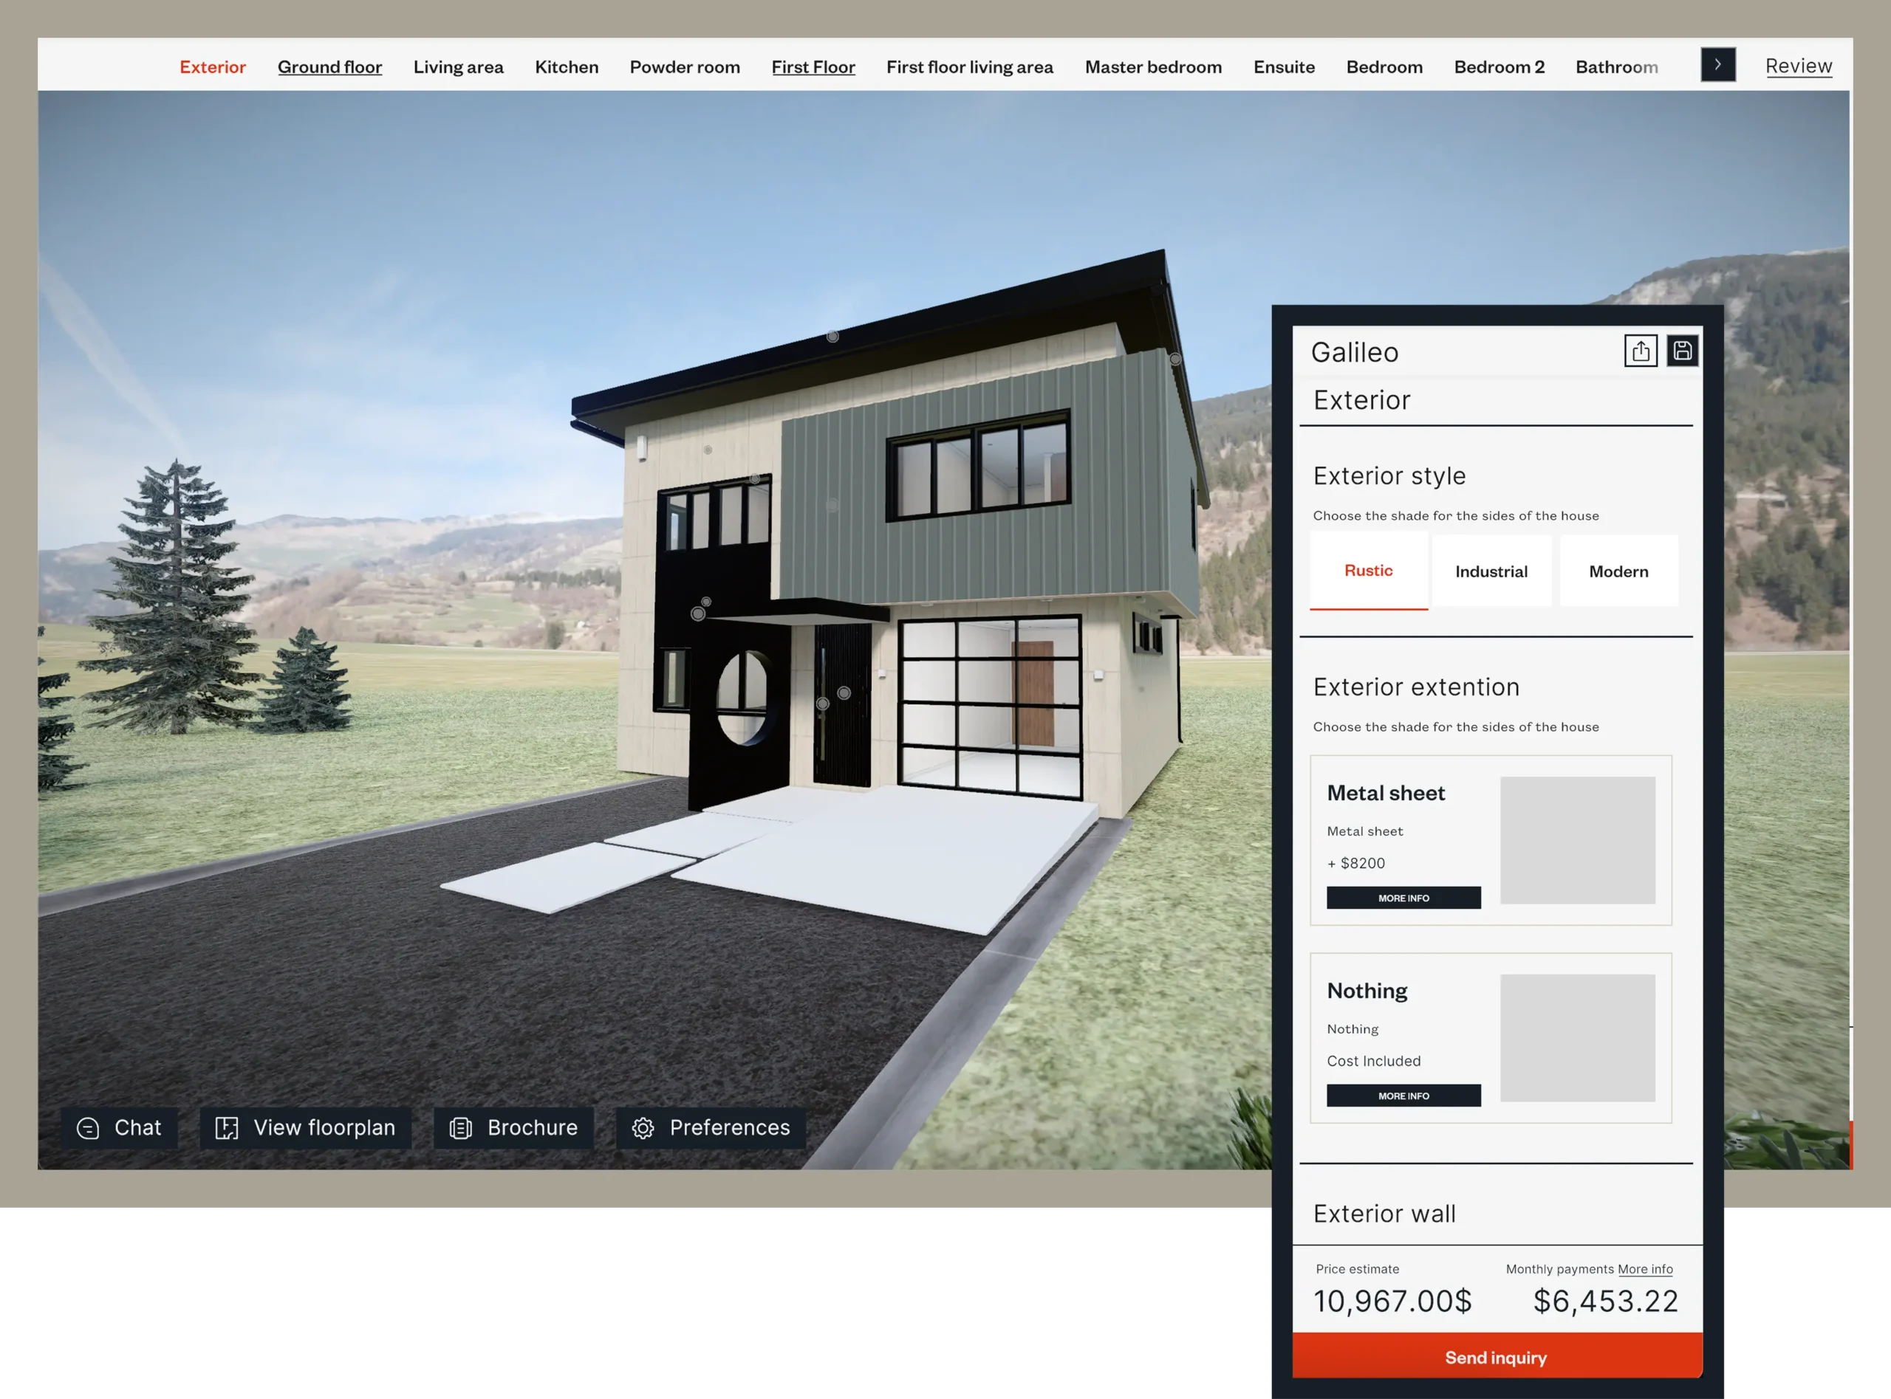Screen dimensions: 1891x1399
Task: Select the Industrial exterior style
Action: point(1491,571)
